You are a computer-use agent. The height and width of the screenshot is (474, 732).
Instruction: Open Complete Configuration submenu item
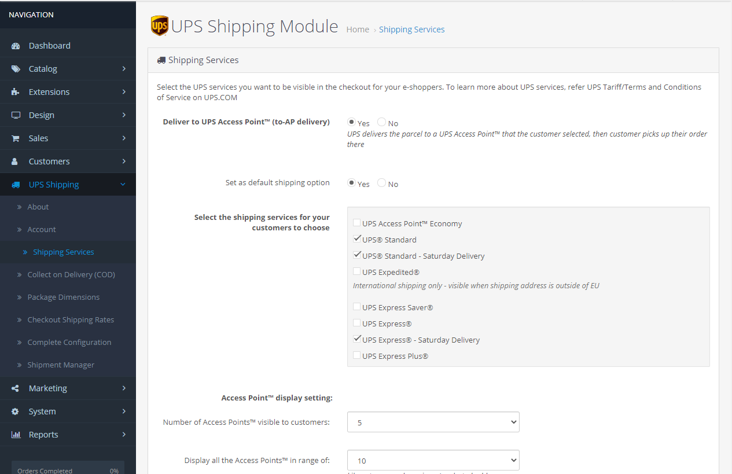(x=68, y=342)
